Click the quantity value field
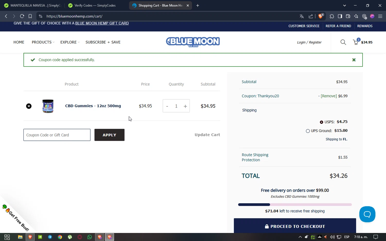The height and width of the screenshot is (241, 386). [x=176, y=106]
